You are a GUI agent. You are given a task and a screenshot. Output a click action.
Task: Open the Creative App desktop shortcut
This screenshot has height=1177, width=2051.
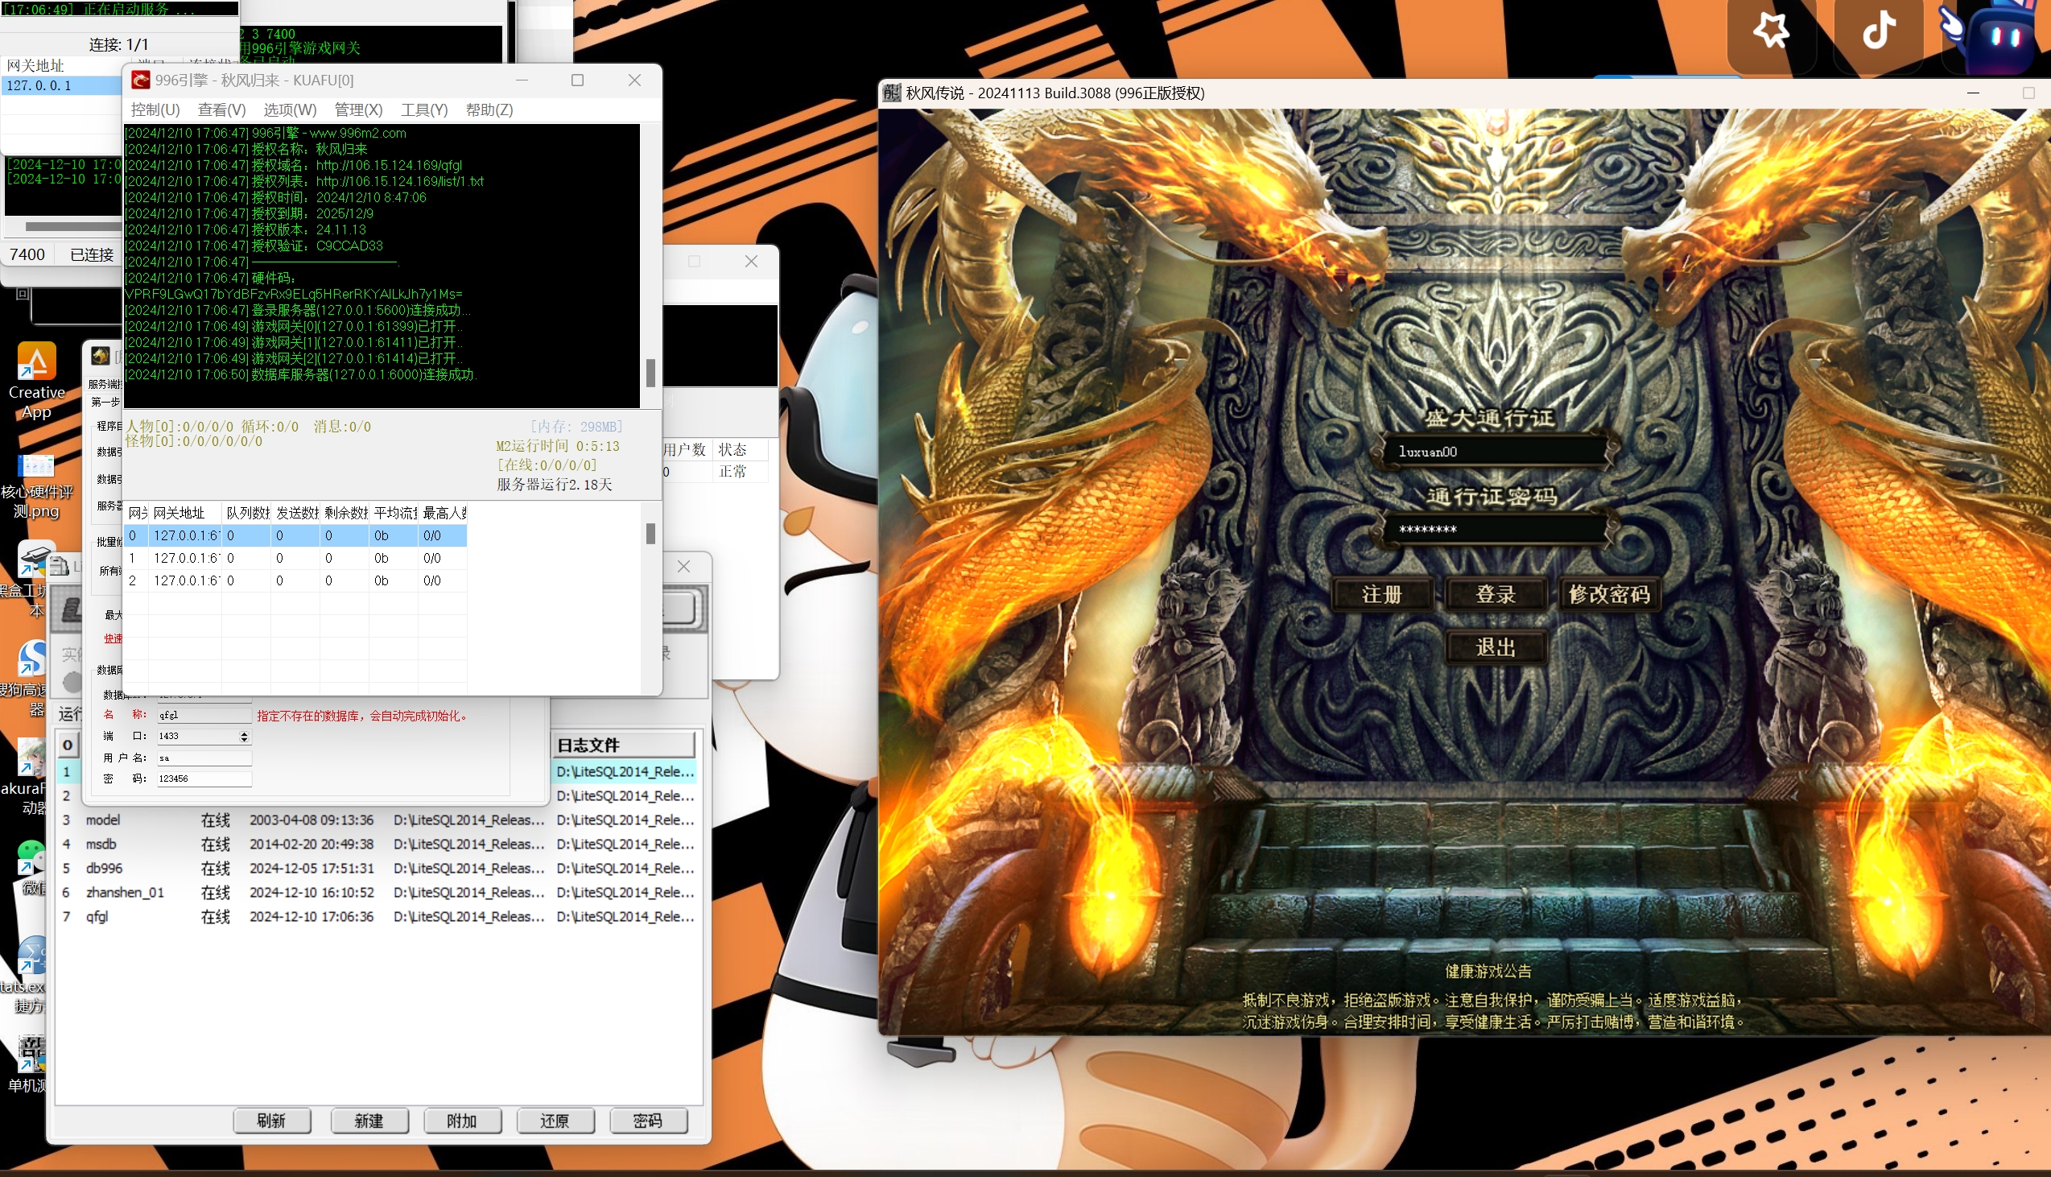point(36,381)
